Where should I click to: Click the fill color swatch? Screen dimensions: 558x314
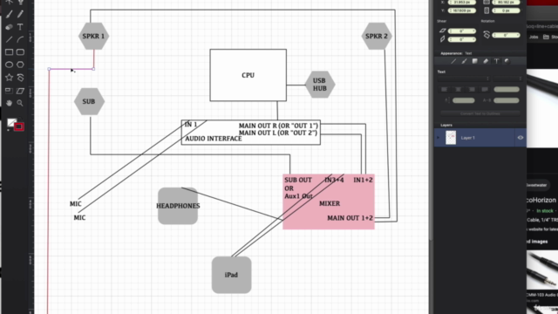coord(11,123)
